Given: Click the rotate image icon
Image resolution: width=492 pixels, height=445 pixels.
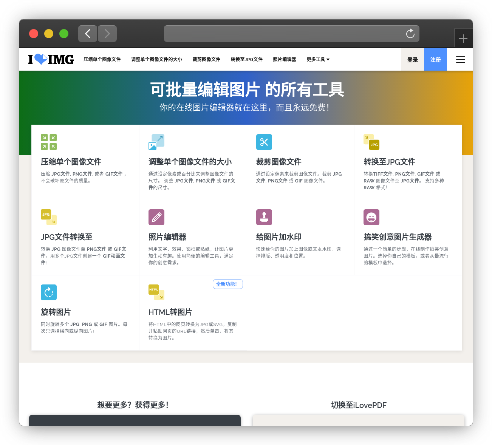Looking at the screenshot, I should (49, 292).
